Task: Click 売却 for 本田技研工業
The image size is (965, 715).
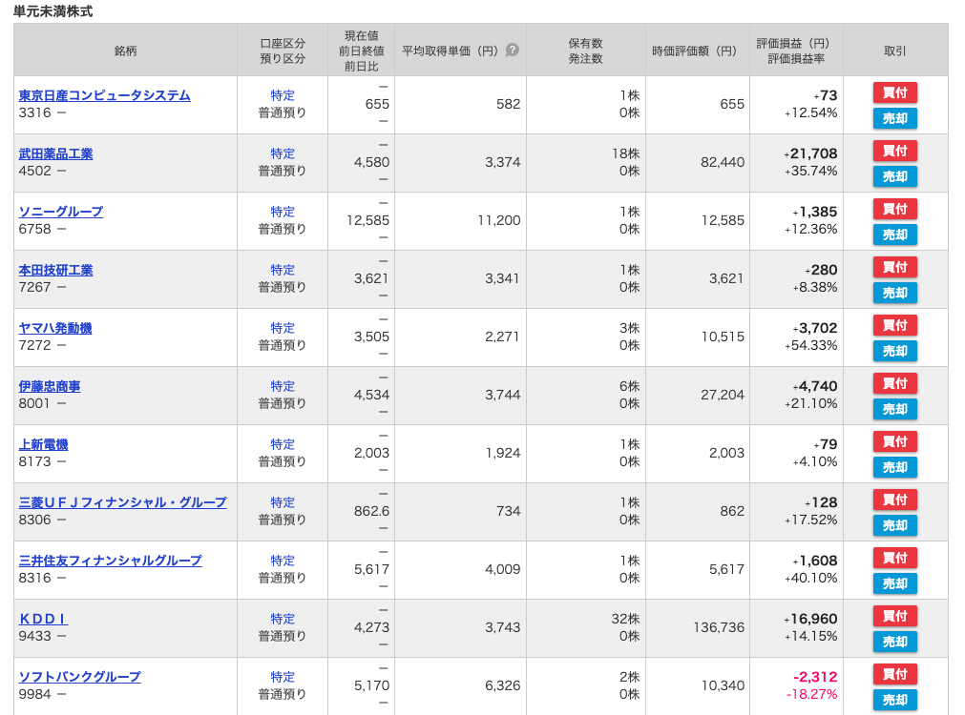Action: 894,294
